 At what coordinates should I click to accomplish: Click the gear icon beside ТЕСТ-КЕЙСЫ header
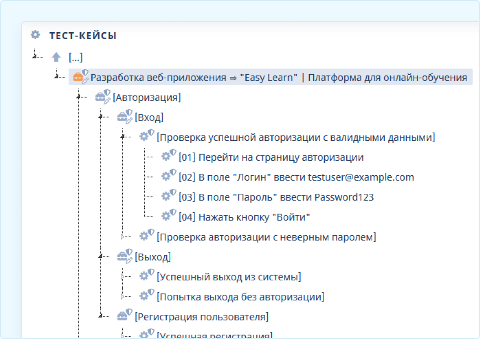coord(35,35)
